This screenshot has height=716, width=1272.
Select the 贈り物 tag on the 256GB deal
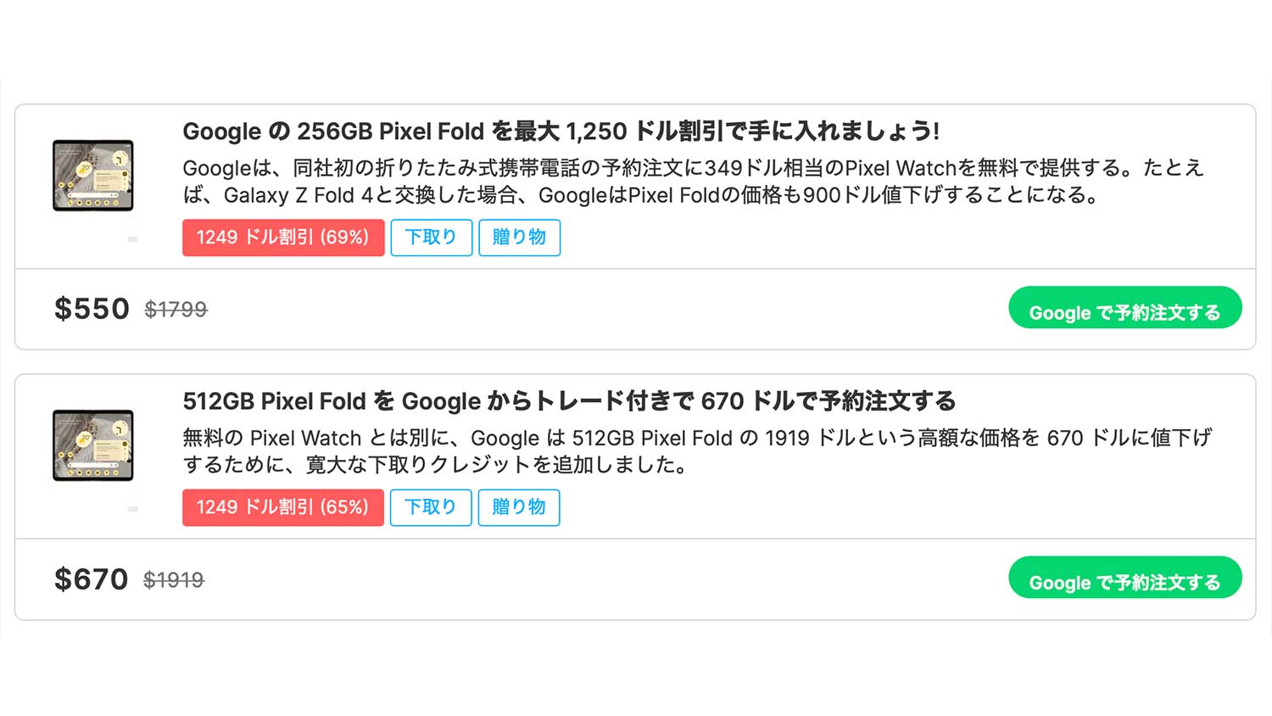point(519,238)
